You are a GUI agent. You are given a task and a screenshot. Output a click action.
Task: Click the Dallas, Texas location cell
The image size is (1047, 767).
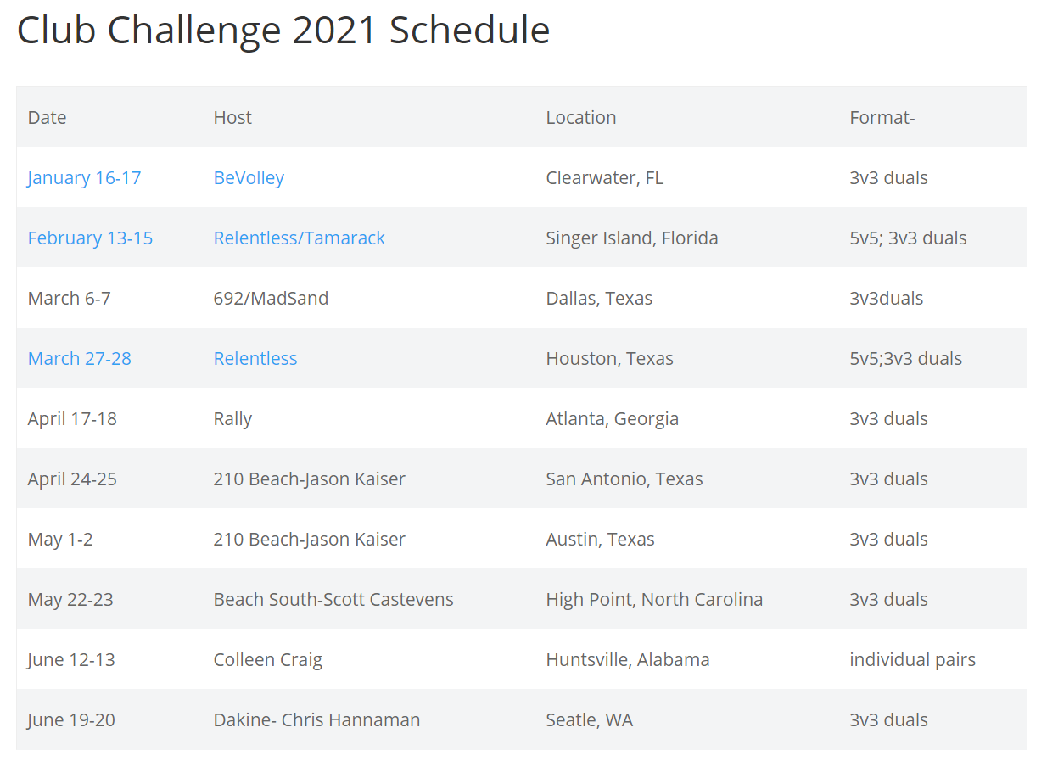pyautogui.click(x=599, y=298)
